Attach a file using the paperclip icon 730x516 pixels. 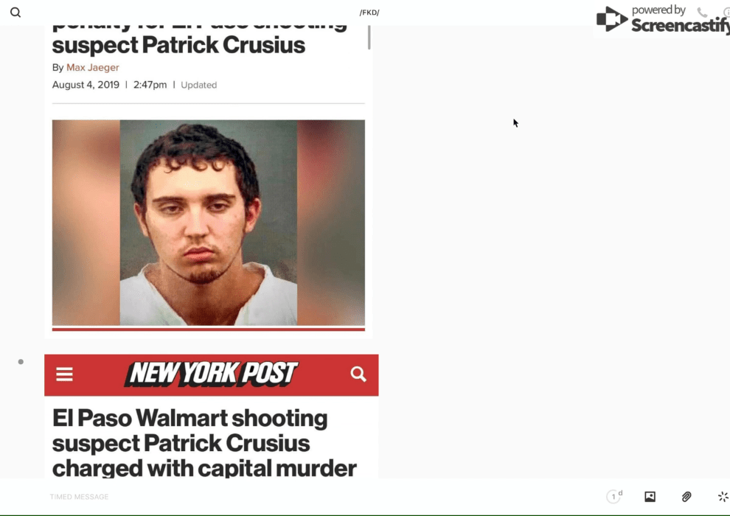tap(686, 497)
